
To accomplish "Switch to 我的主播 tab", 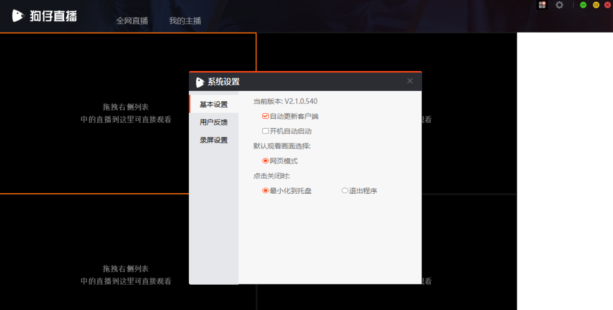I will (185, 21).
